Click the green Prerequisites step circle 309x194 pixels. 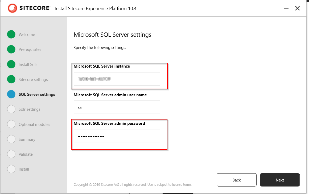(11, 49)
